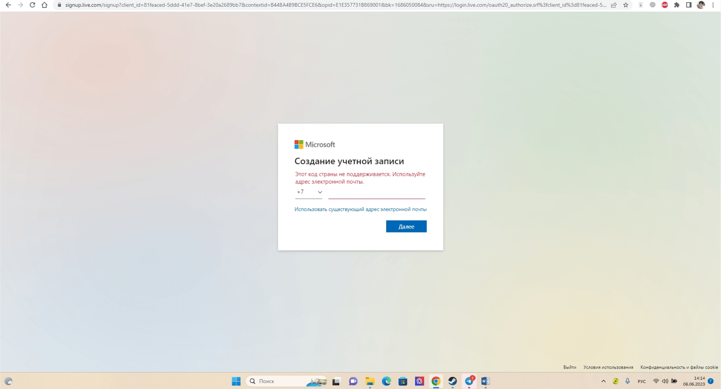Click the share page icon in address bar
This screenshot has width=721, height=389.
click(614, 5)
